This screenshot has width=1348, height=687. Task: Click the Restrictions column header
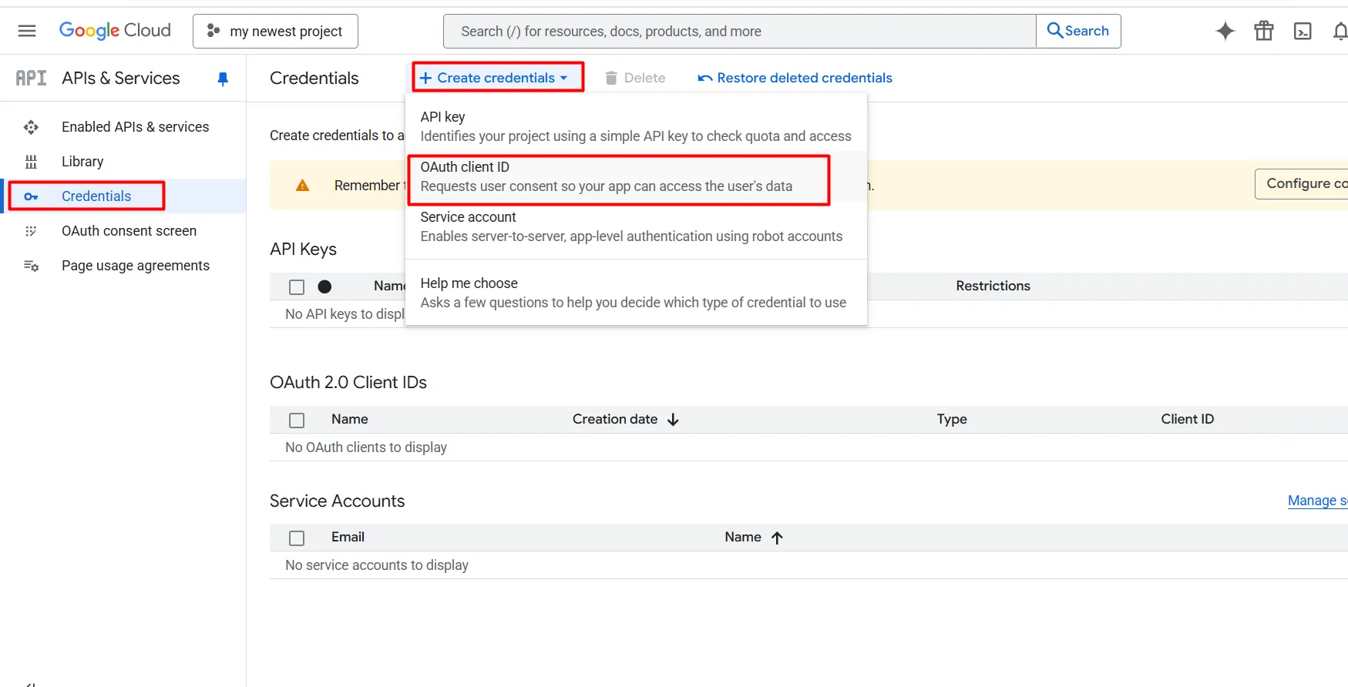pos(993,286)
